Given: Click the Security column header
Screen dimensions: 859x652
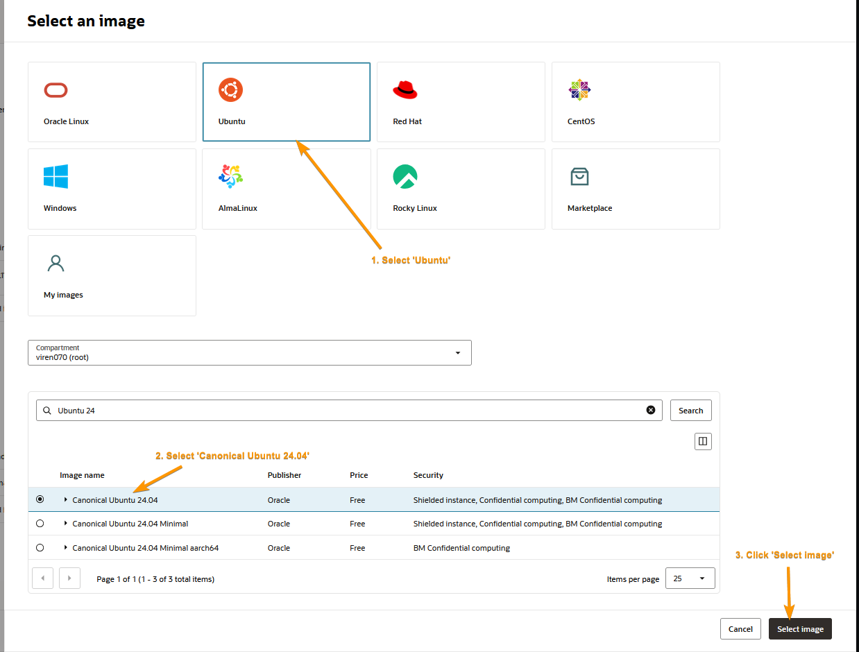Looking at the screenshot, I should point(428,475).
